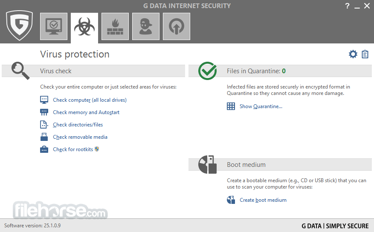Image resolution: width=374 pixels, height=232 pixels.
Task: Click the G DATA shield logo
Action: 19,25
